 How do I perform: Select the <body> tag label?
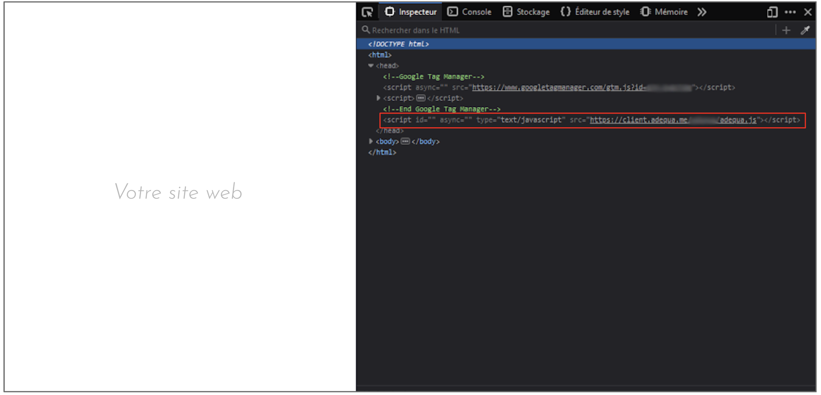click(x=387, y=141)
